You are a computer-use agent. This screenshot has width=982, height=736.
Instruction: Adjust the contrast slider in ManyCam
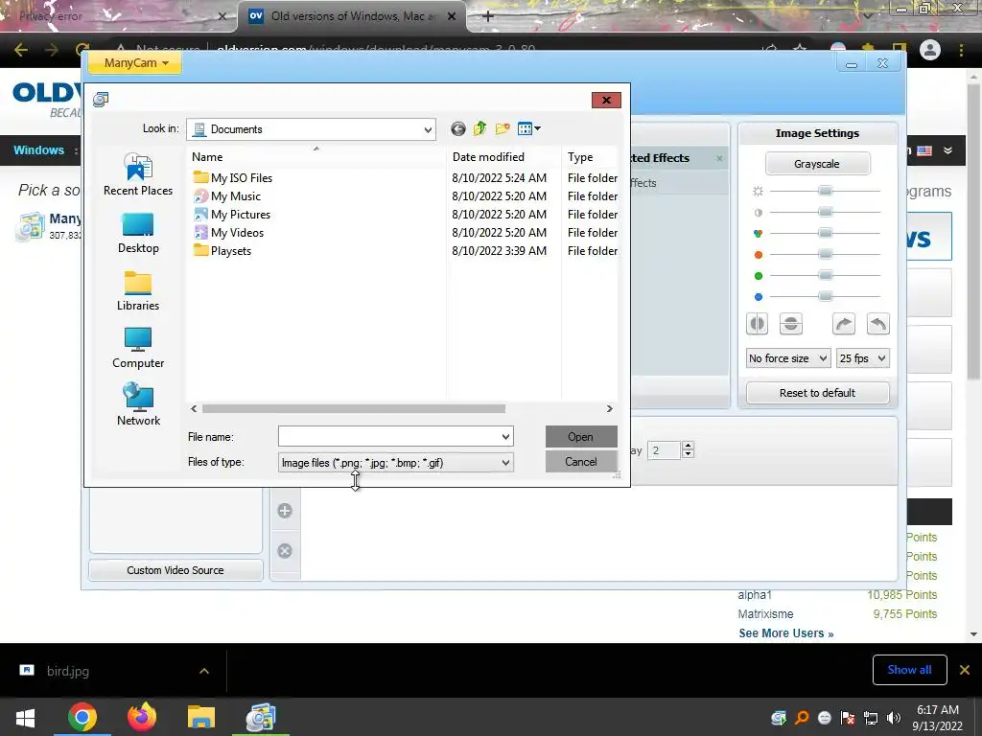tap(825, 212)
